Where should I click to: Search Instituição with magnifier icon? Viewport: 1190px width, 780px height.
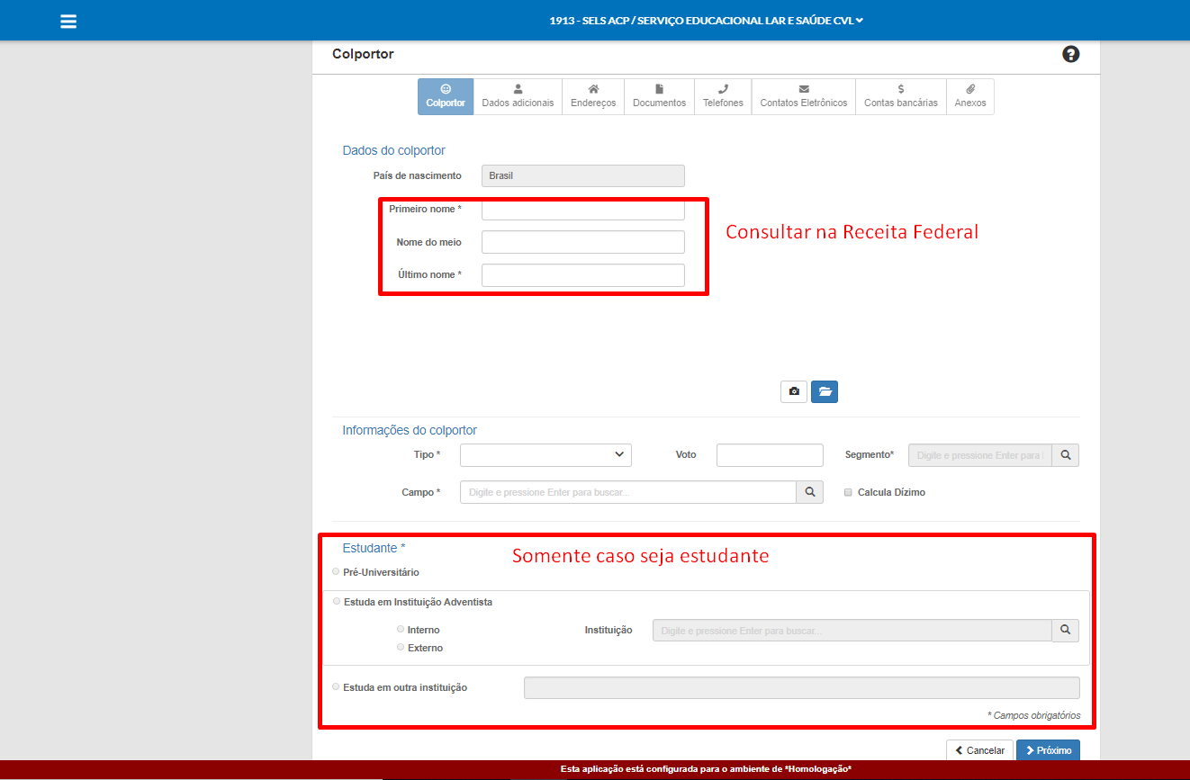1066,631
